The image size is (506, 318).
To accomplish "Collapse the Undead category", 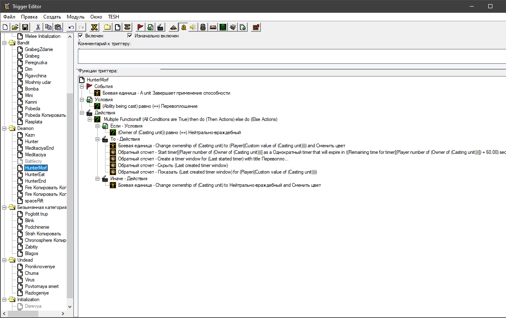I will pos(5,260).
